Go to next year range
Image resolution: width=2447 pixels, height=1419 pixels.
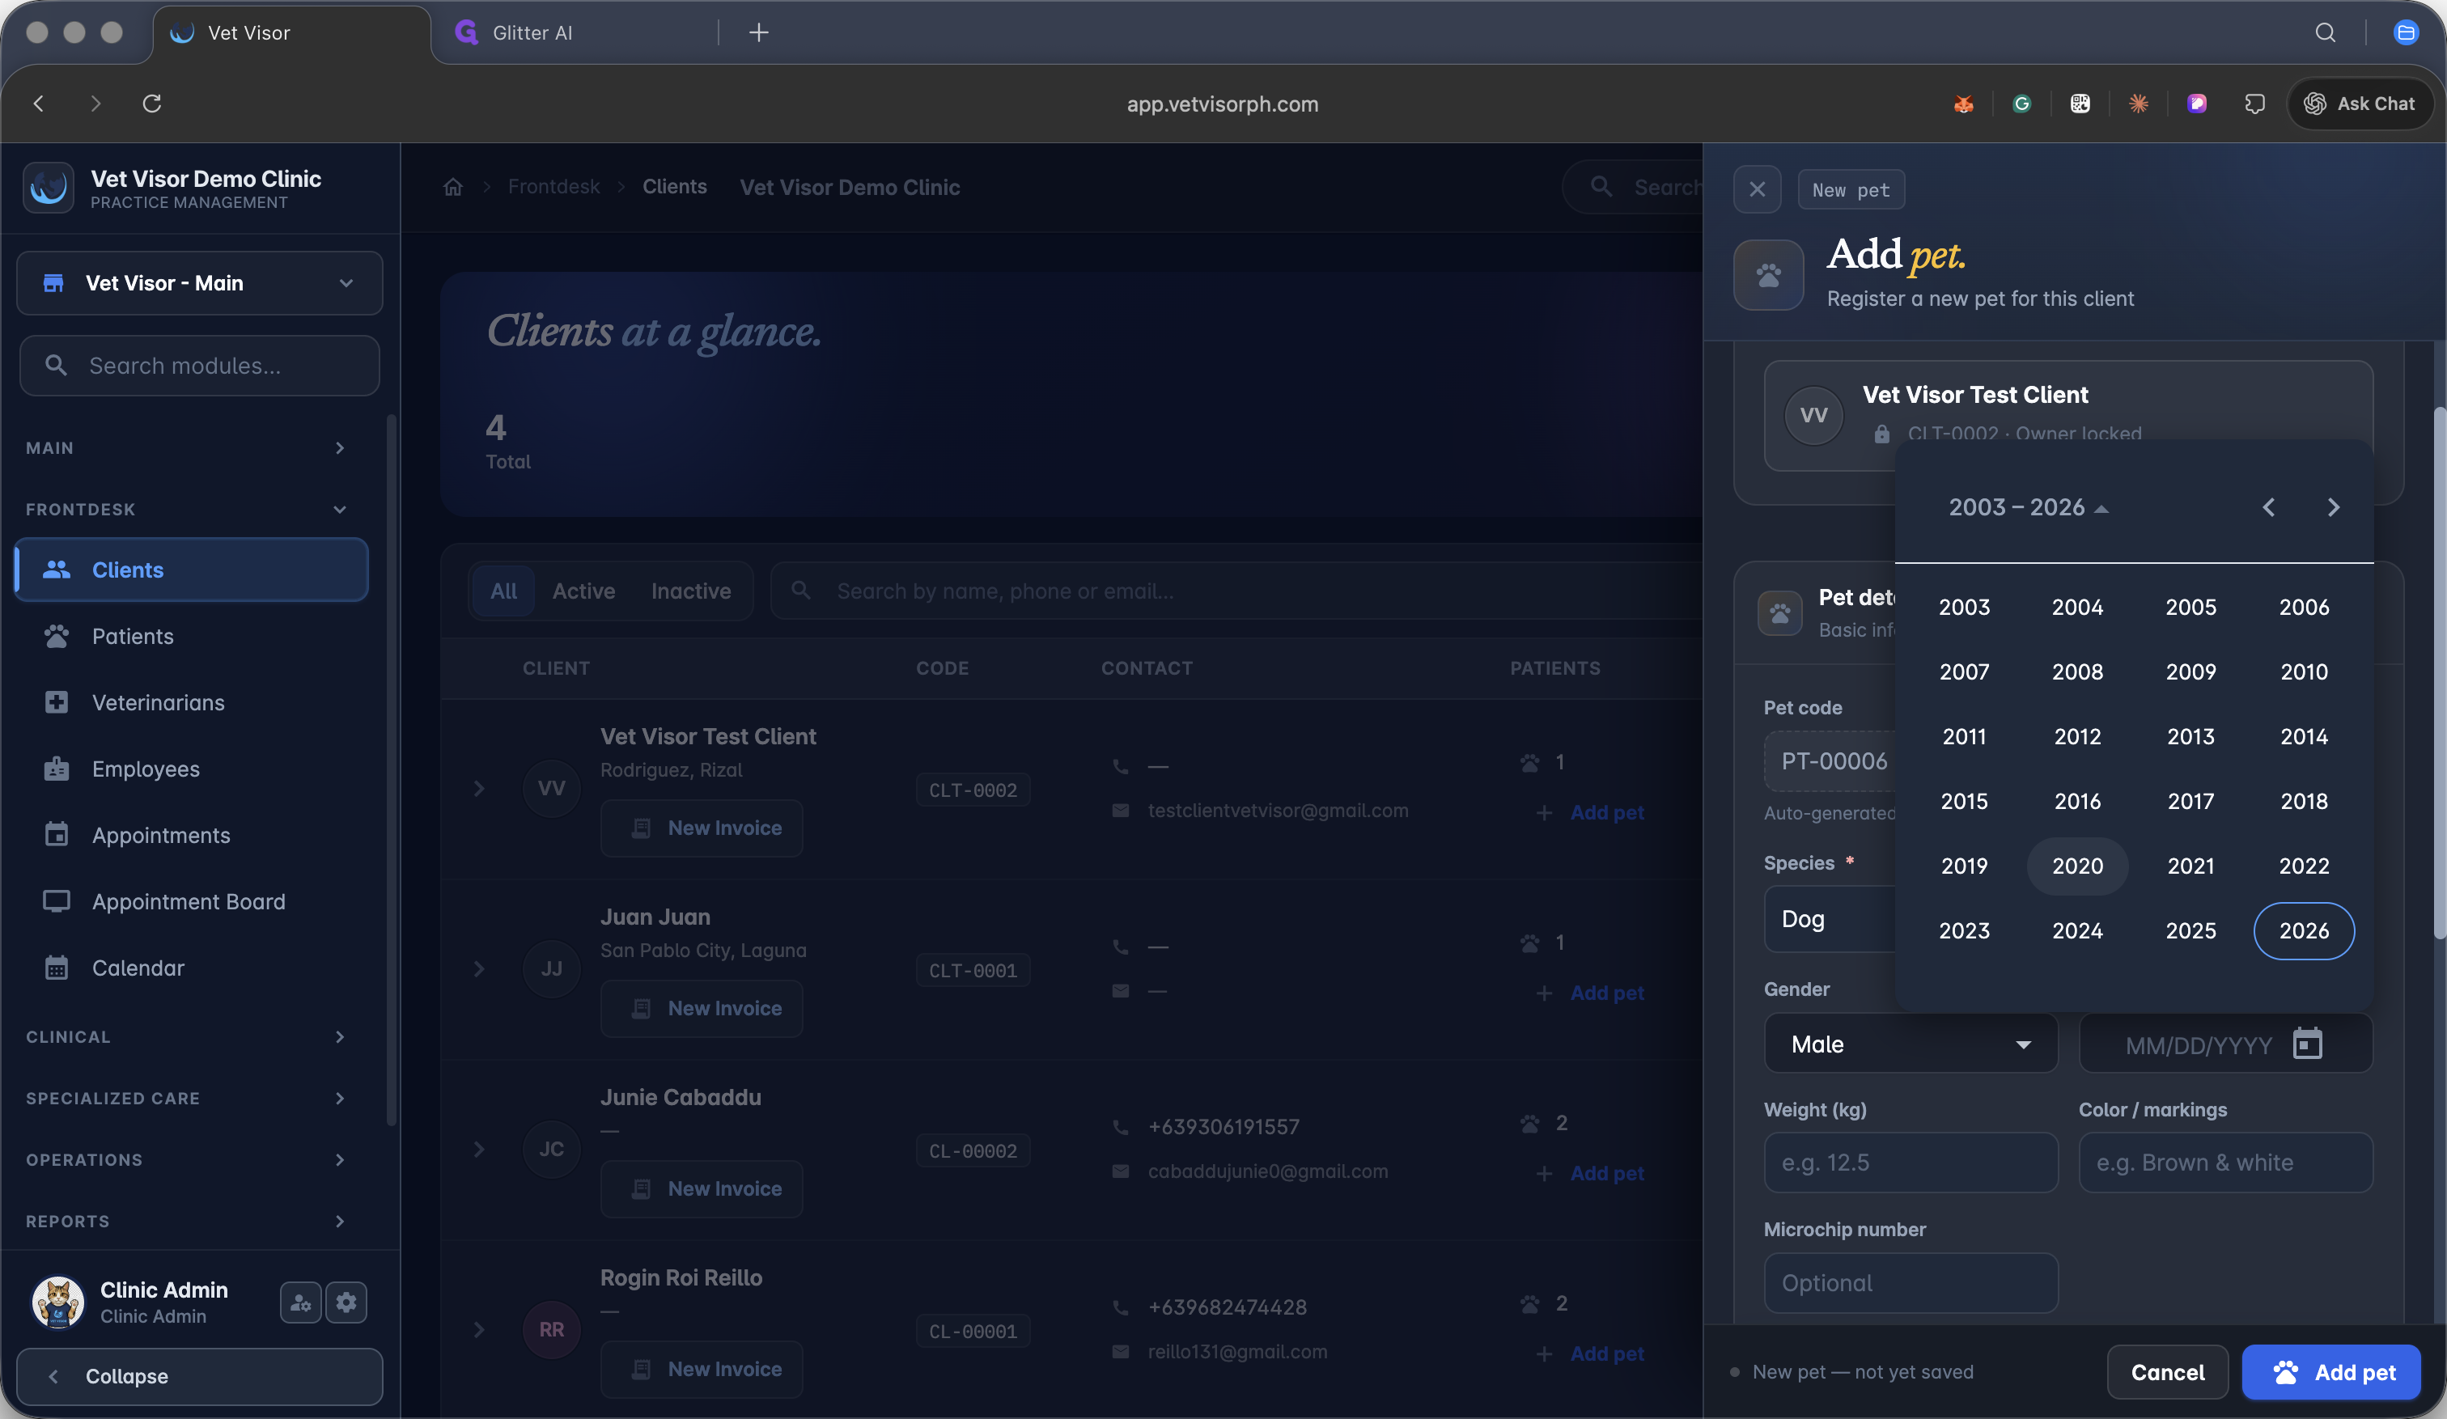point(2334,507)
